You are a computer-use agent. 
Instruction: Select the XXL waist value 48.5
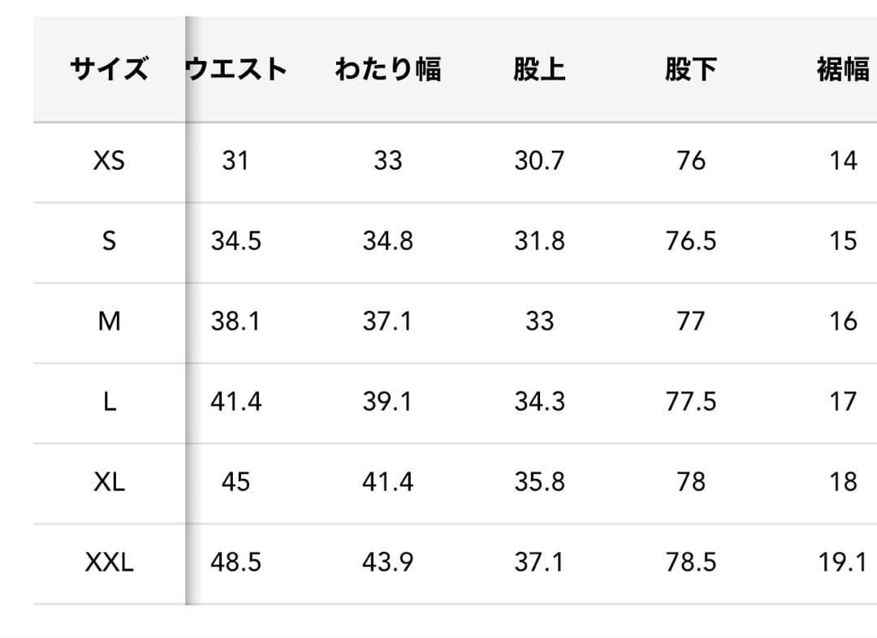[235, 563]
